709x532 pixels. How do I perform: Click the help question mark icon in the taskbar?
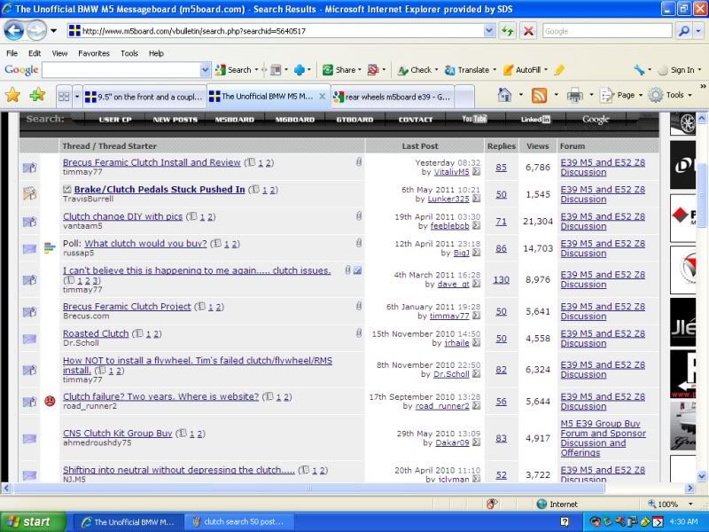tap(565, 522)
